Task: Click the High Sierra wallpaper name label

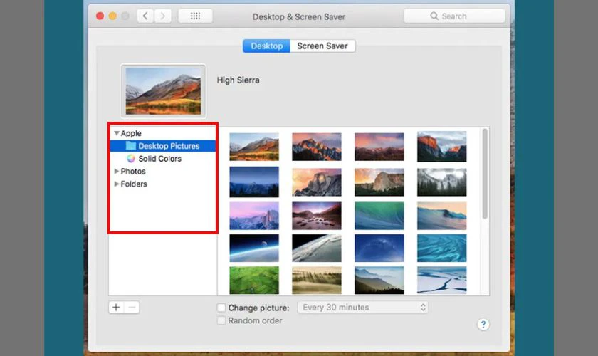Action: (238, 80)
